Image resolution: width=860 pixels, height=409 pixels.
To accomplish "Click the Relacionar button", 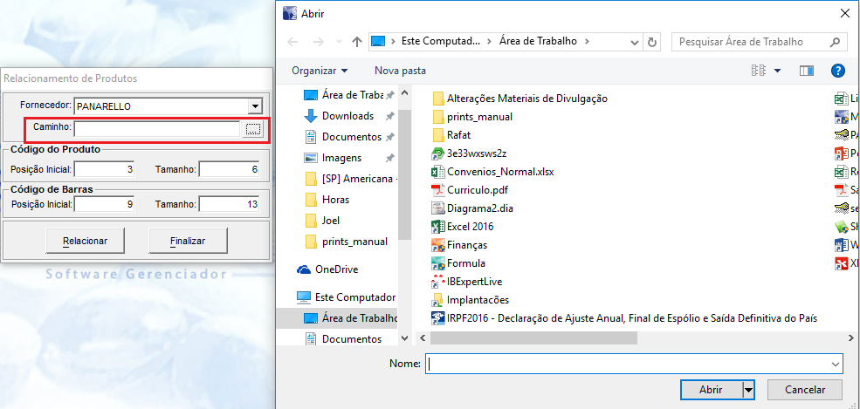I will [x=85, y=241].
